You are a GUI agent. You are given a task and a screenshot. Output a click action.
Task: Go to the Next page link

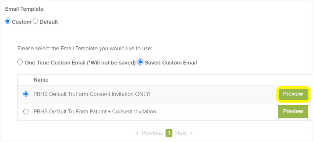click(181, 133)
